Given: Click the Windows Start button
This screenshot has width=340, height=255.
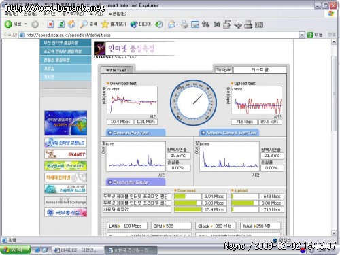Looking at the screenshot, I should [16, 250].
